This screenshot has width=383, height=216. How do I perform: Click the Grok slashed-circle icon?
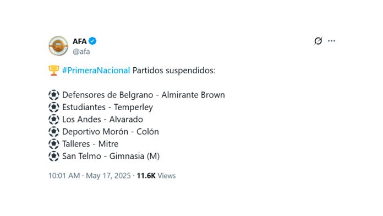point(318,41)
